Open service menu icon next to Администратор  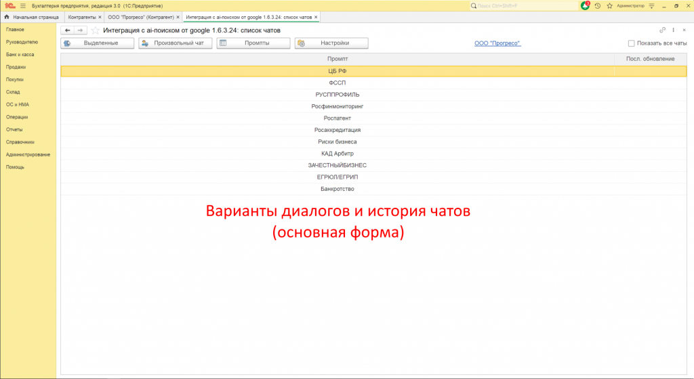point(651,5)
